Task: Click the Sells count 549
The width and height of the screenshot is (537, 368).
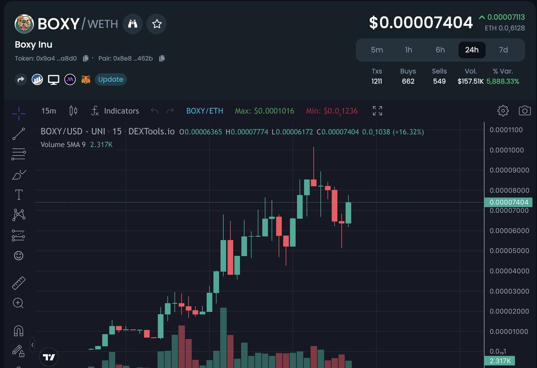Action: coord(439,81)
